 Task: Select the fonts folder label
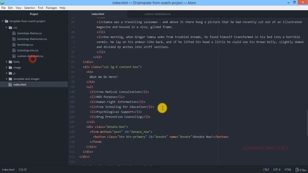coord(16,62)
